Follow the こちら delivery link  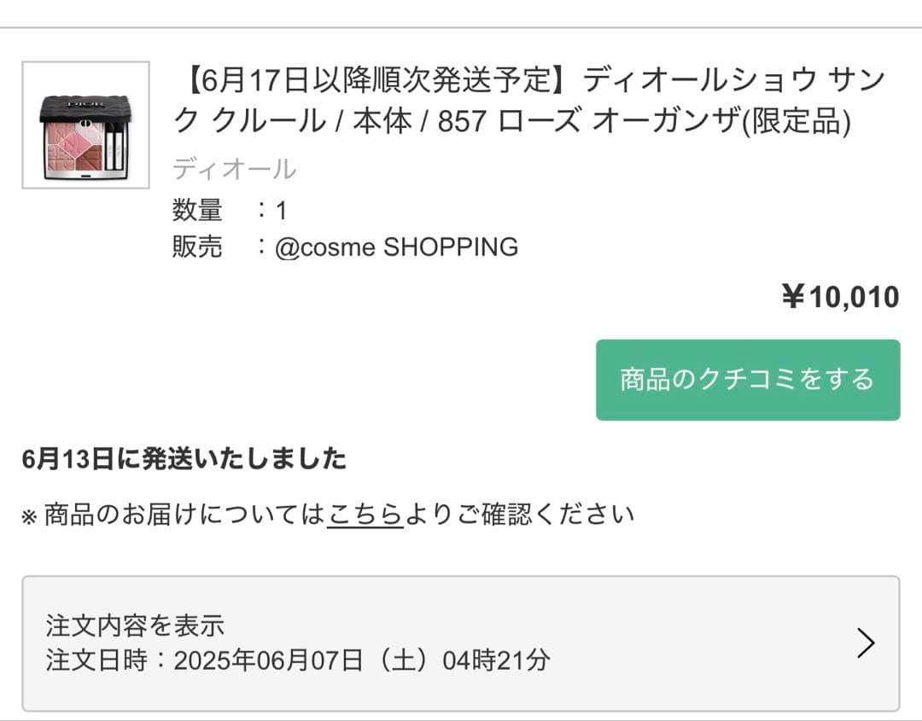click(365, 515)
